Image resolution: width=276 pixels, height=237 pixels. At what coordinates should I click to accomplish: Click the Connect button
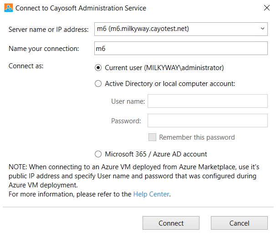[x=171, y=223]
